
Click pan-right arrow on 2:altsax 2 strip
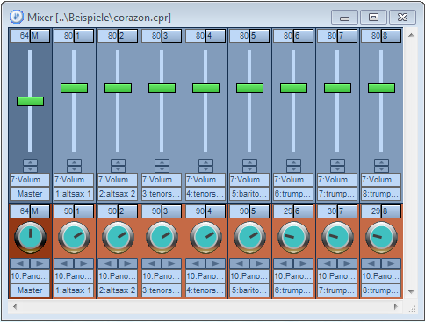[127, 264]
